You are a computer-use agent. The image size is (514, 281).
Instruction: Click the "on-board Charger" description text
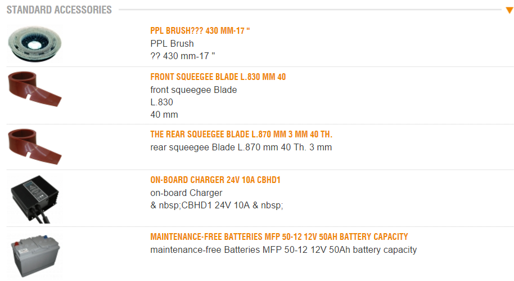click(x=186, y=193)
